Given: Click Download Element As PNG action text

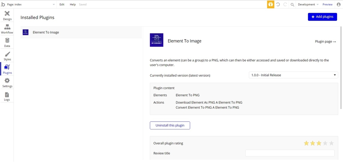Looking at the screenshot, I should click(x=209, y=102).
